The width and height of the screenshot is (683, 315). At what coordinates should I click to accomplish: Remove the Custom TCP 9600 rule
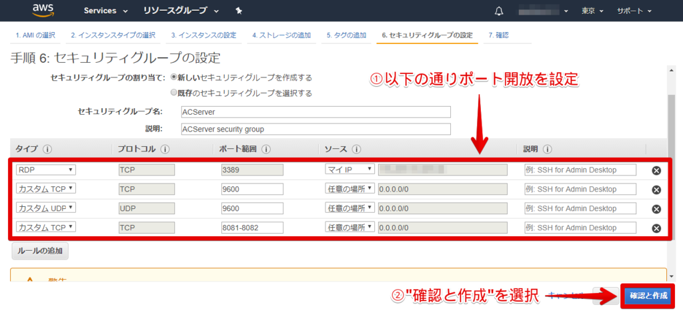pos(656,190)
